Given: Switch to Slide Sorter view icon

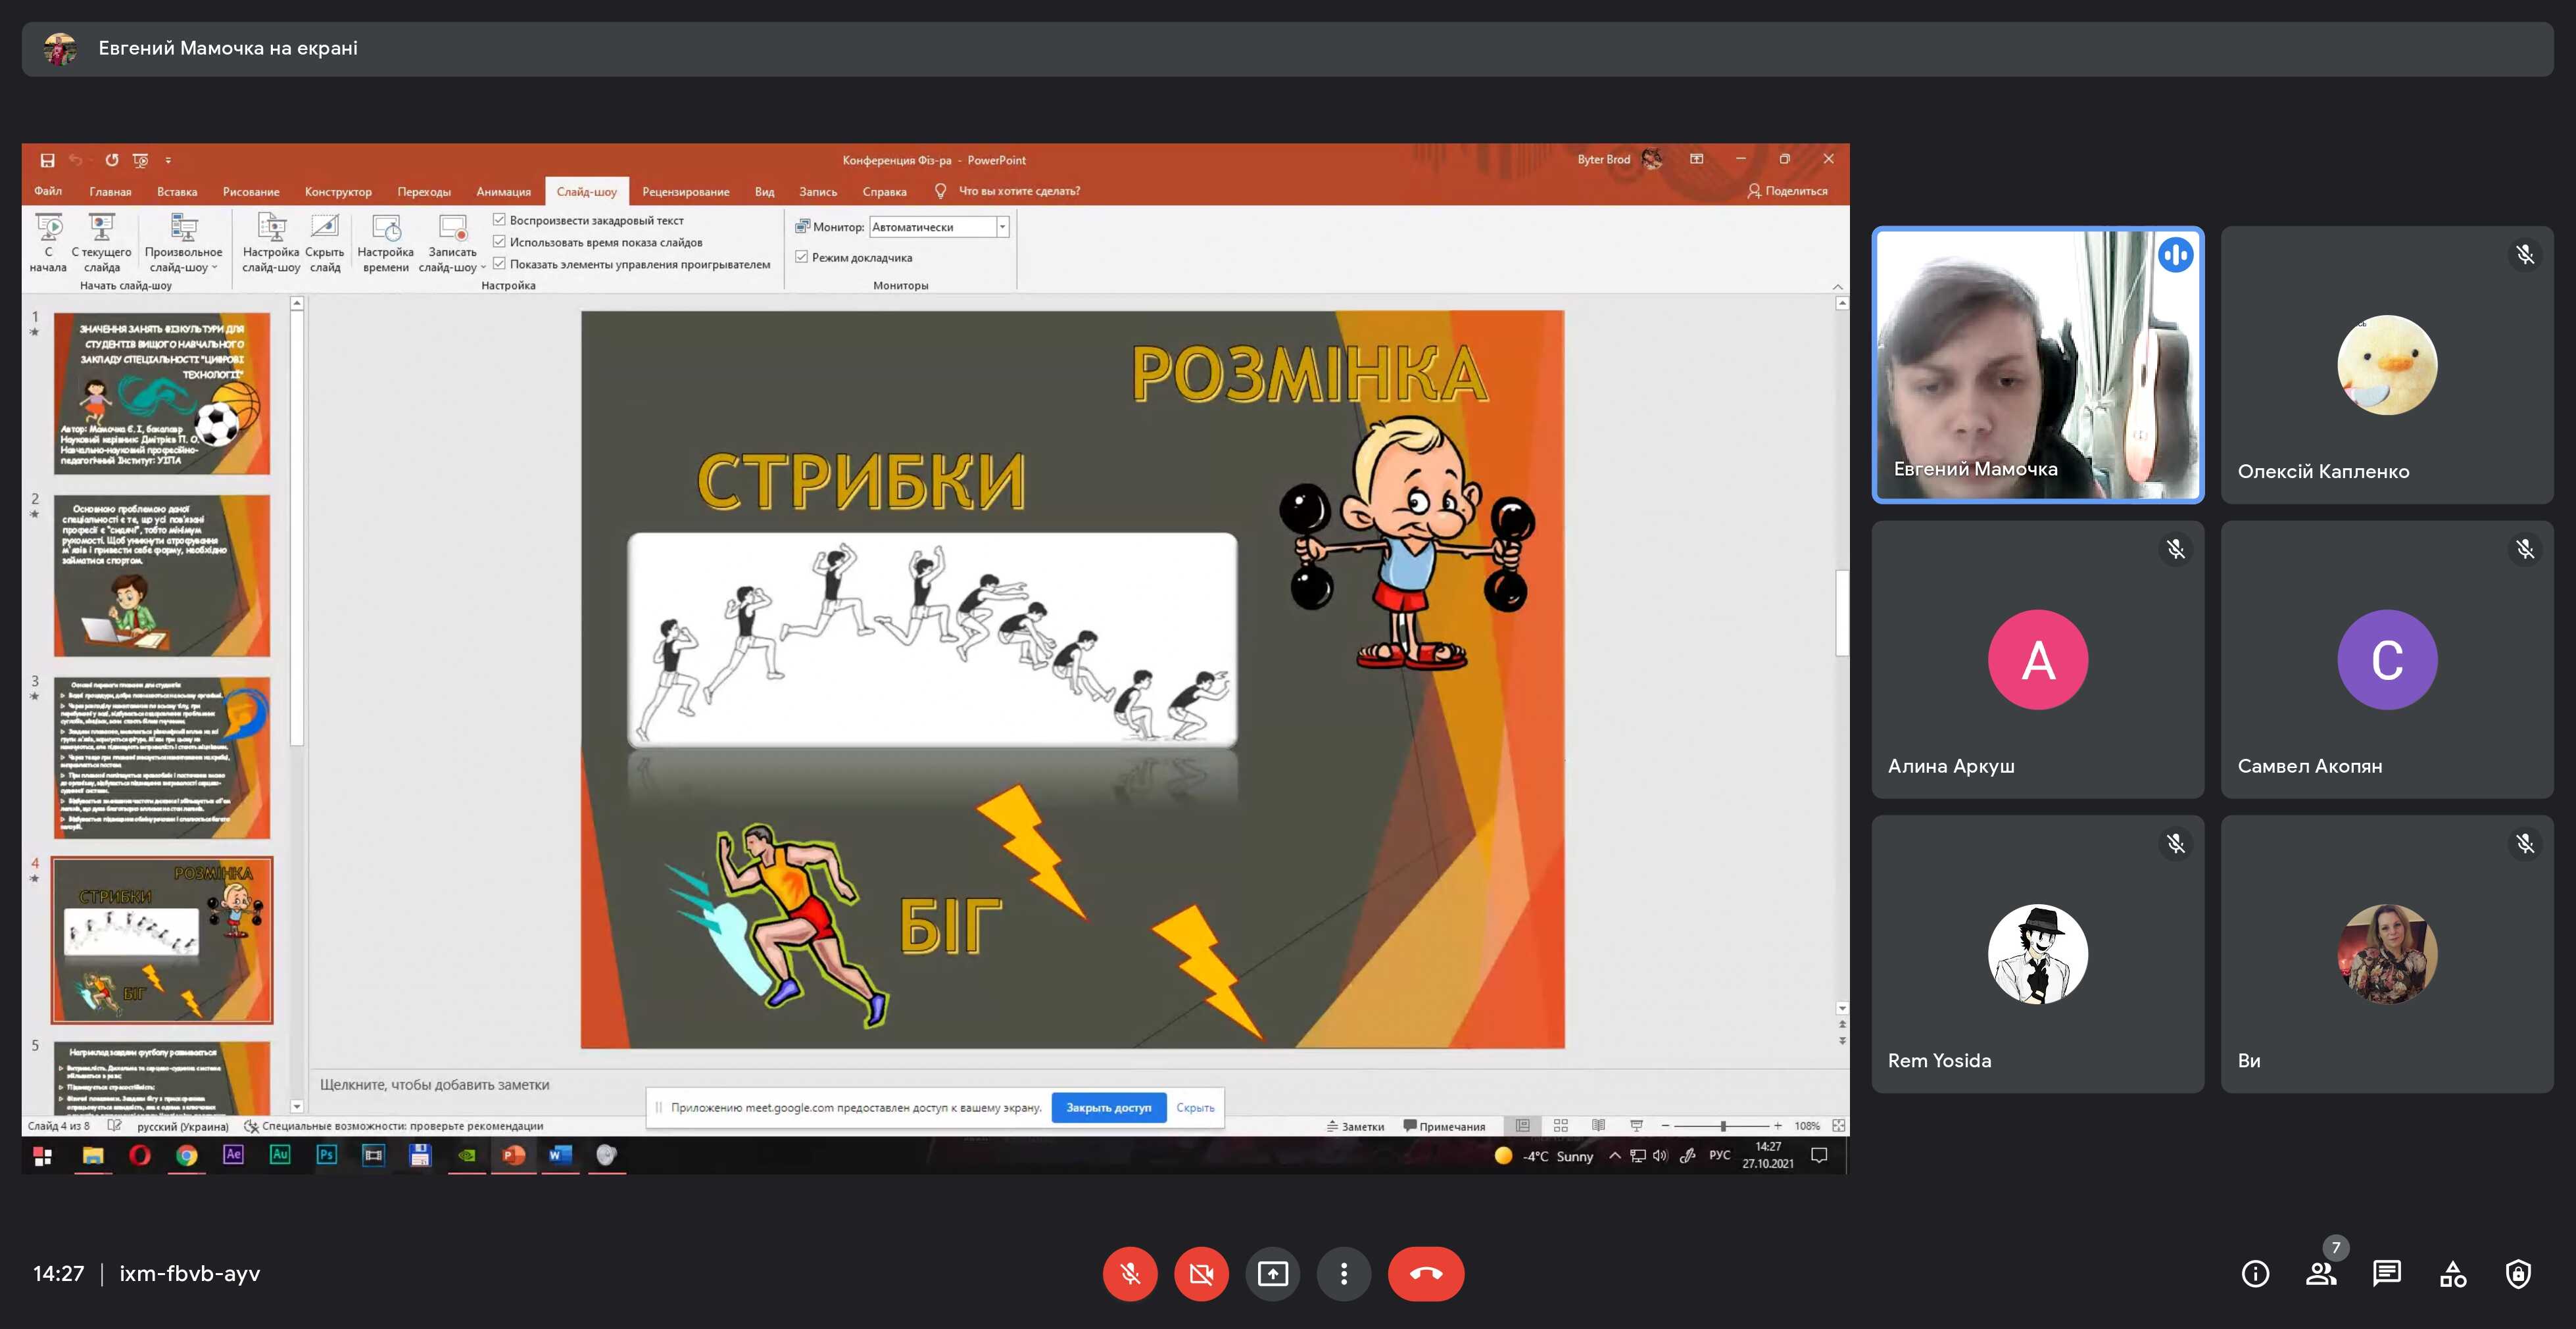Looking at the screenshot, I should [1560, 1126].
